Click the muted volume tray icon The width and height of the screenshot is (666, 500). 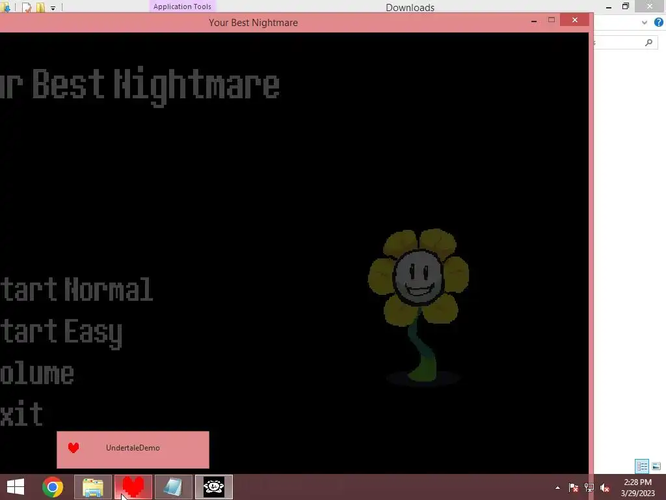605,488
